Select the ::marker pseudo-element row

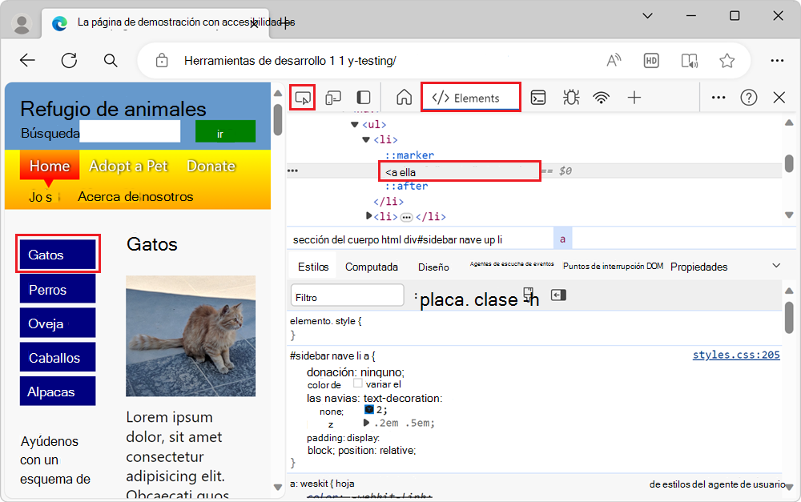click(409, 155)
